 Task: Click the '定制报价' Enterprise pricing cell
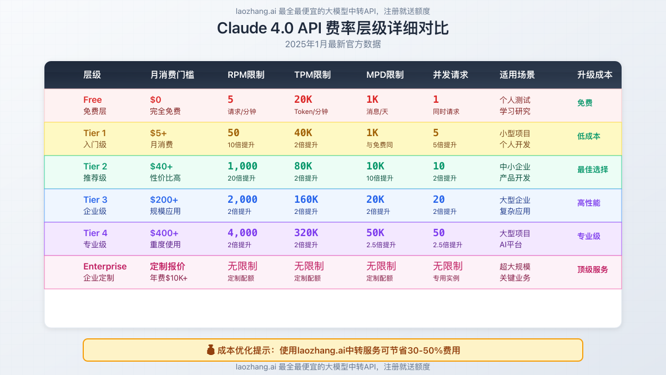click(168, 266)
